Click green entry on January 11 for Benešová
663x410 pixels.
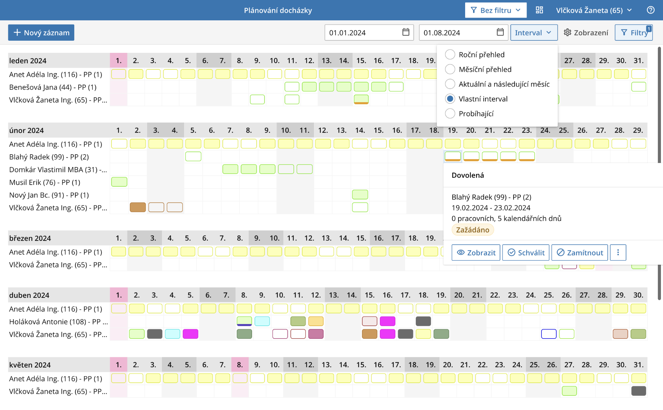tap(292, 87)
